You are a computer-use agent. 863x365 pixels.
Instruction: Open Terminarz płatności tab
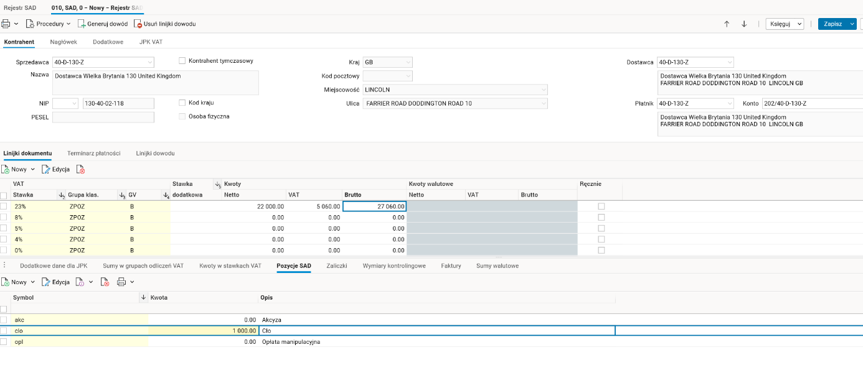(x=94, y=153)
